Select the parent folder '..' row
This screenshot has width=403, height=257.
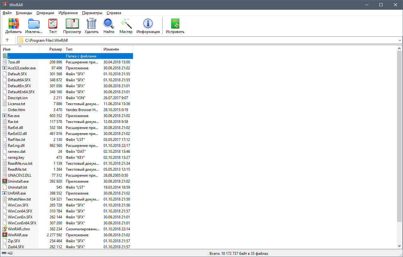(x=67, y=56)
